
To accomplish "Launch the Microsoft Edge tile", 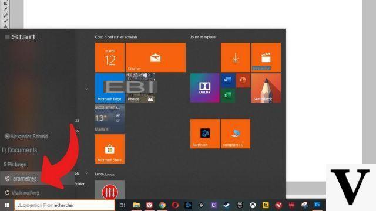I will pyautogui.click(x=110, y=88).
